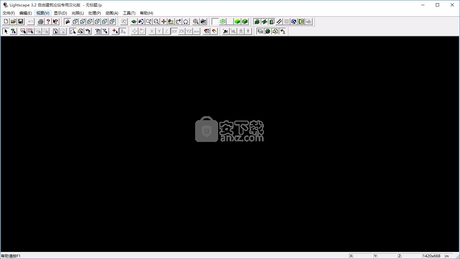Click the 'm' units field in status bar
Screen dimensions: 460x259
click(449, 256)
